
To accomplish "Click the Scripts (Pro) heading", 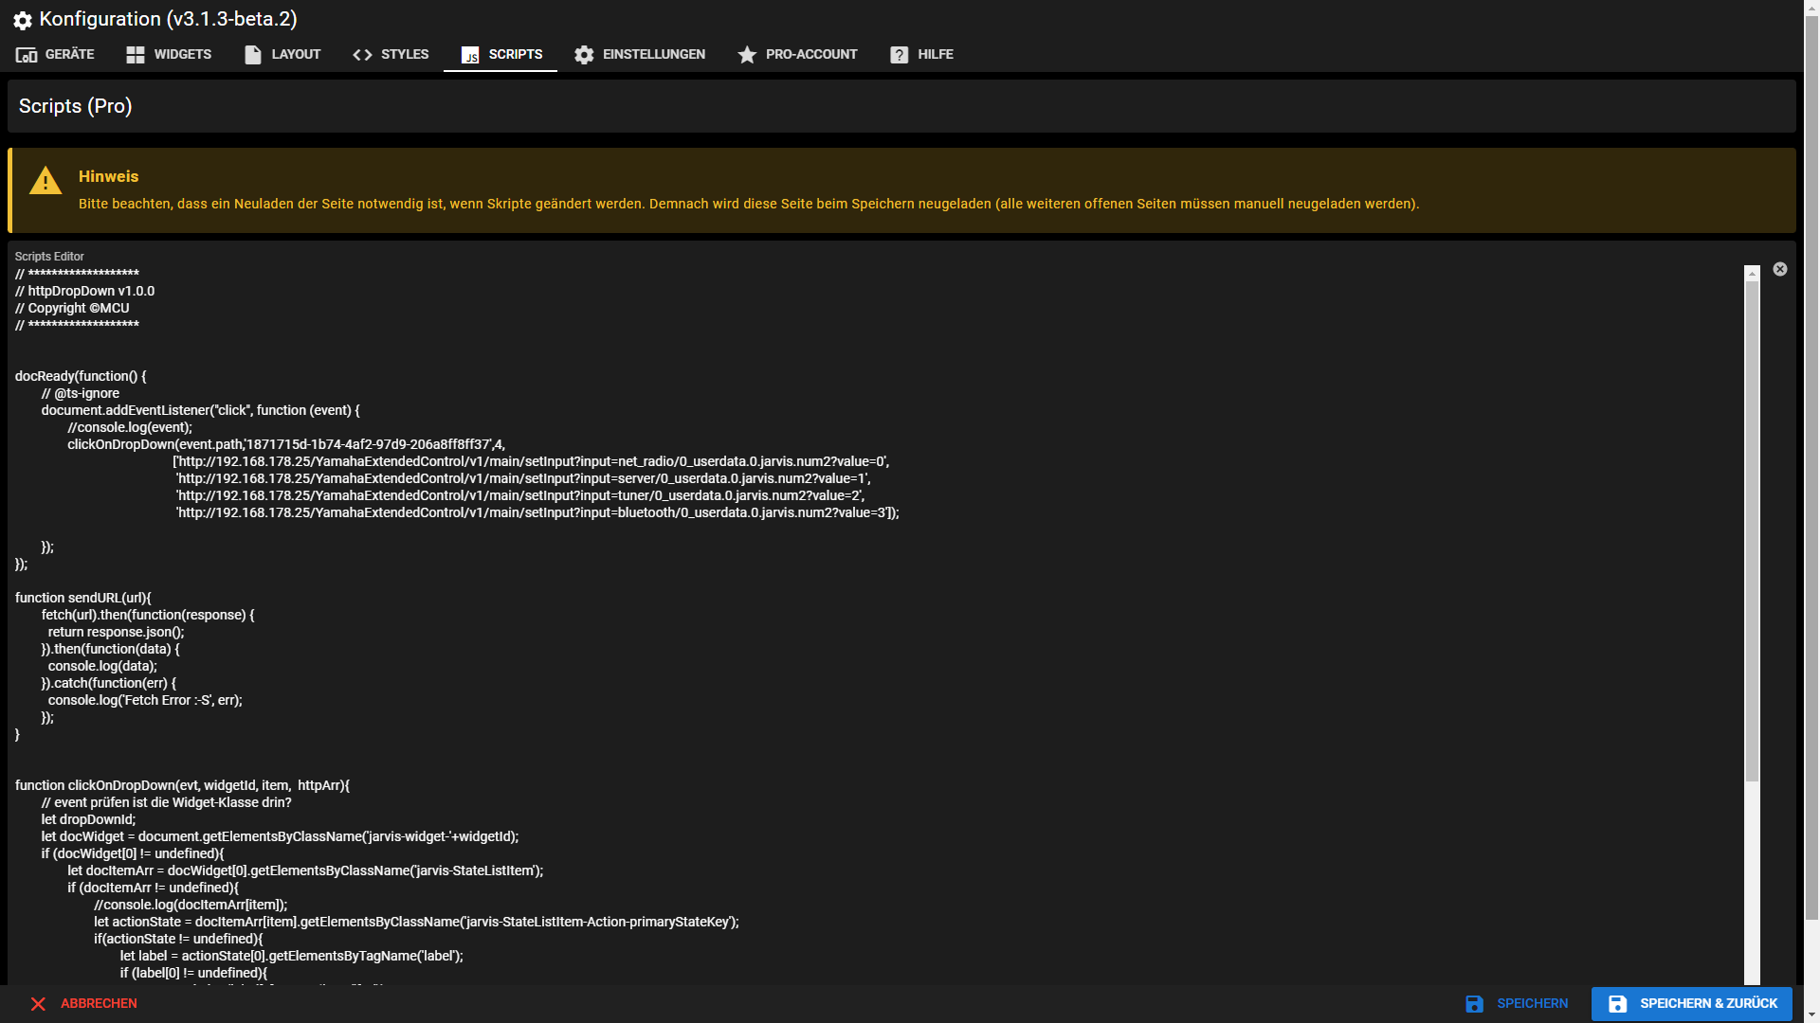I will 76,106.
